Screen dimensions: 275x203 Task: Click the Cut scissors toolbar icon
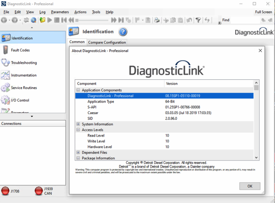point(166,20)
